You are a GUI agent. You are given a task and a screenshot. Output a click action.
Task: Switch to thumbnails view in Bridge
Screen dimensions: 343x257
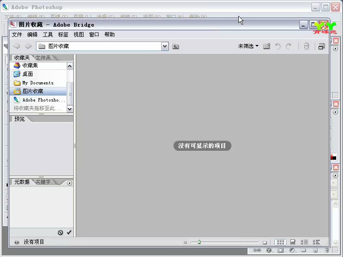[x=280, y=242]
